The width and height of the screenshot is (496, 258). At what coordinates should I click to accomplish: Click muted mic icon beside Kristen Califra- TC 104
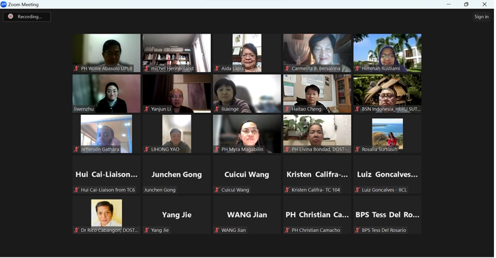coord(287,190)
